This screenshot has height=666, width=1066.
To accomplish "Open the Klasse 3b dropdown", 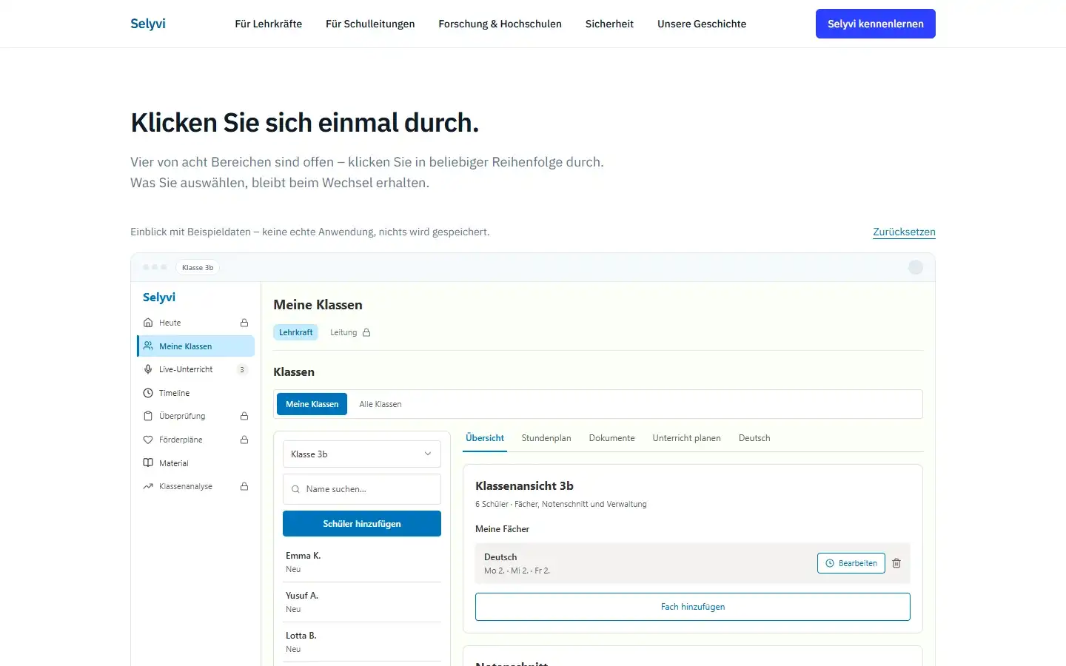I will click(x=362, y=454).
